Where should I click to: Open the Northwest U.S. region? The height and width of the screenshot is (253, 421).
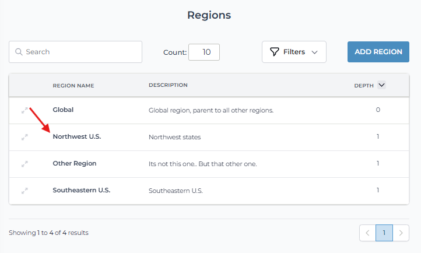tap(76, 137)
